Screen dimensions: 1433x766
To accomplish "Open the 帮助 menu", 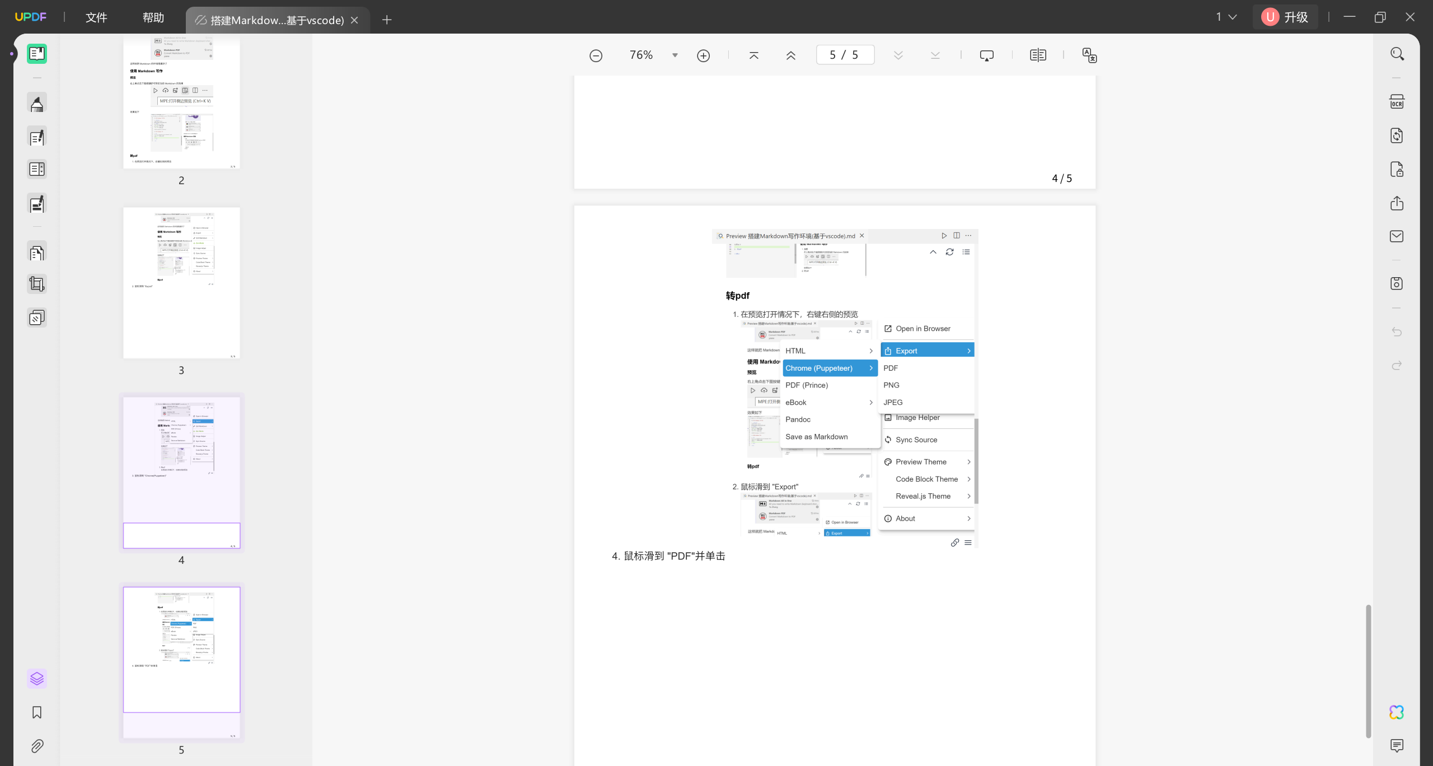I will point(153,17).
